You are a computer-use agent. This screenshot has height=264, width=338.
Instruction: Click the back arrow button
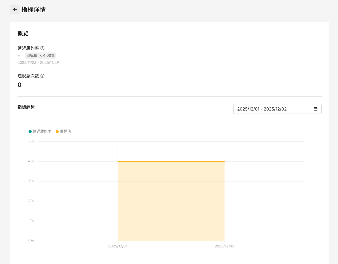point(15,10)
